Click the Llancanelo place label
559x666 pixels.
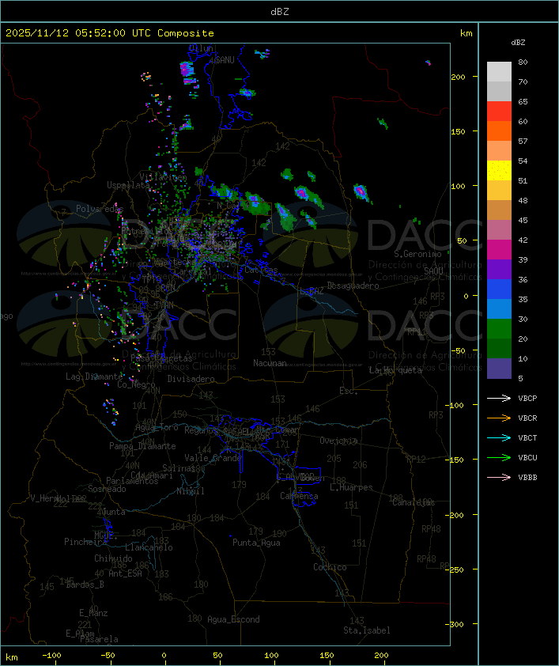pos(149,547)
